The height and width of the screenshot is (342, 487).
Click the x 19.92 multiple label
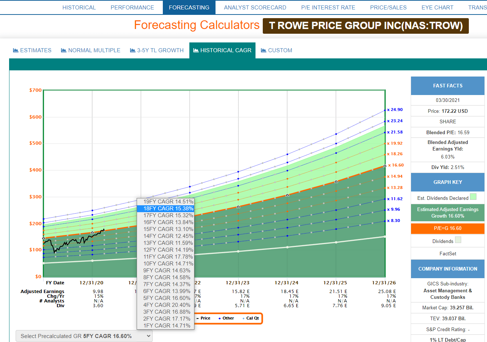click(395, 143)
